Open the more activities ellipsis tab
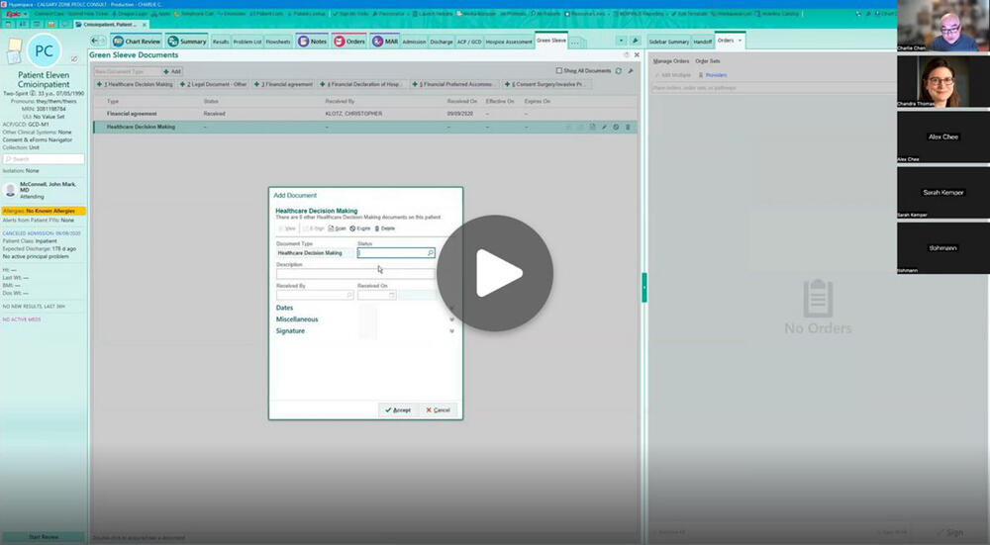The height and width of the screenshot is (545, 990). pyautogui.click(x=575, y=42)
